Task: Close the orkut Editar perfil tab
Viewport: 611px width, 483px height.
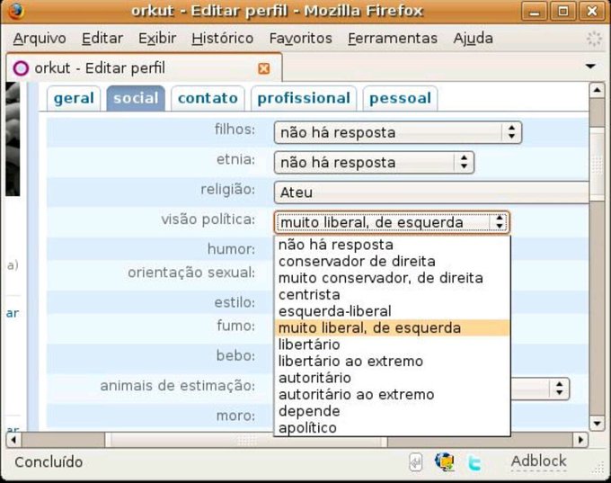Action: pyautogui.click(x=264, y=68)
